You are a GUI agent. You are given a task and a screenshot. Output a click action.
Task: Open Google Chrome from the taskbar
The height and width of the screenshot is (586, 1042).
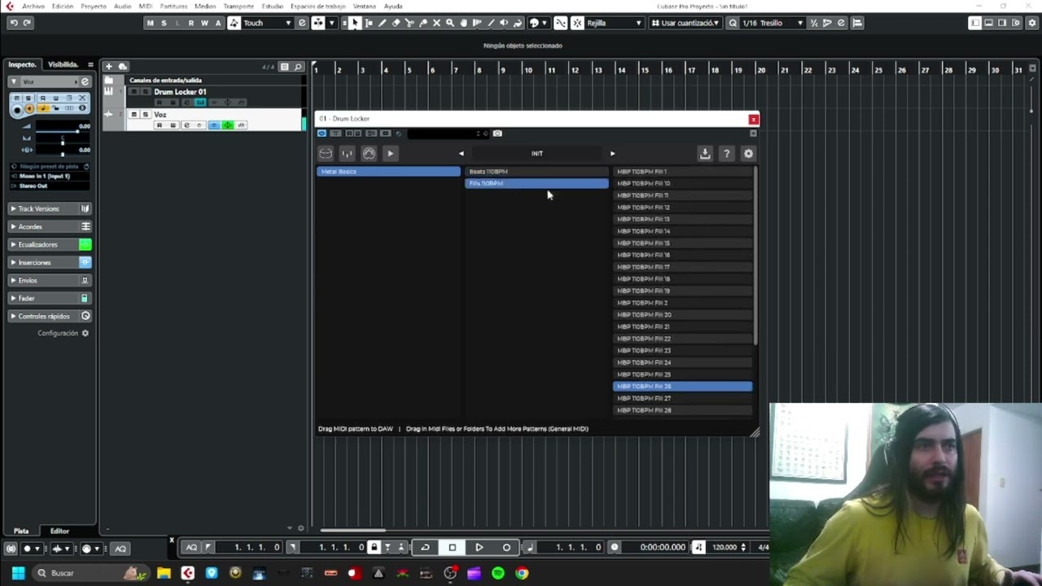(522, 573)
